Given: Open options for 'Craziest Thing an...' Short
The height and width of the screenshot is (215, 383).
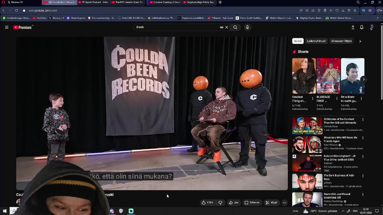Looking at the screenshot, I should 312,98.
